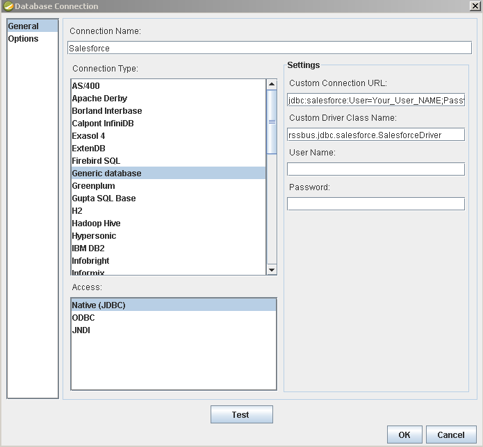Viewport: 483px width, 447px height.
Task: Click the User Name input field
Action: (375, 169)
